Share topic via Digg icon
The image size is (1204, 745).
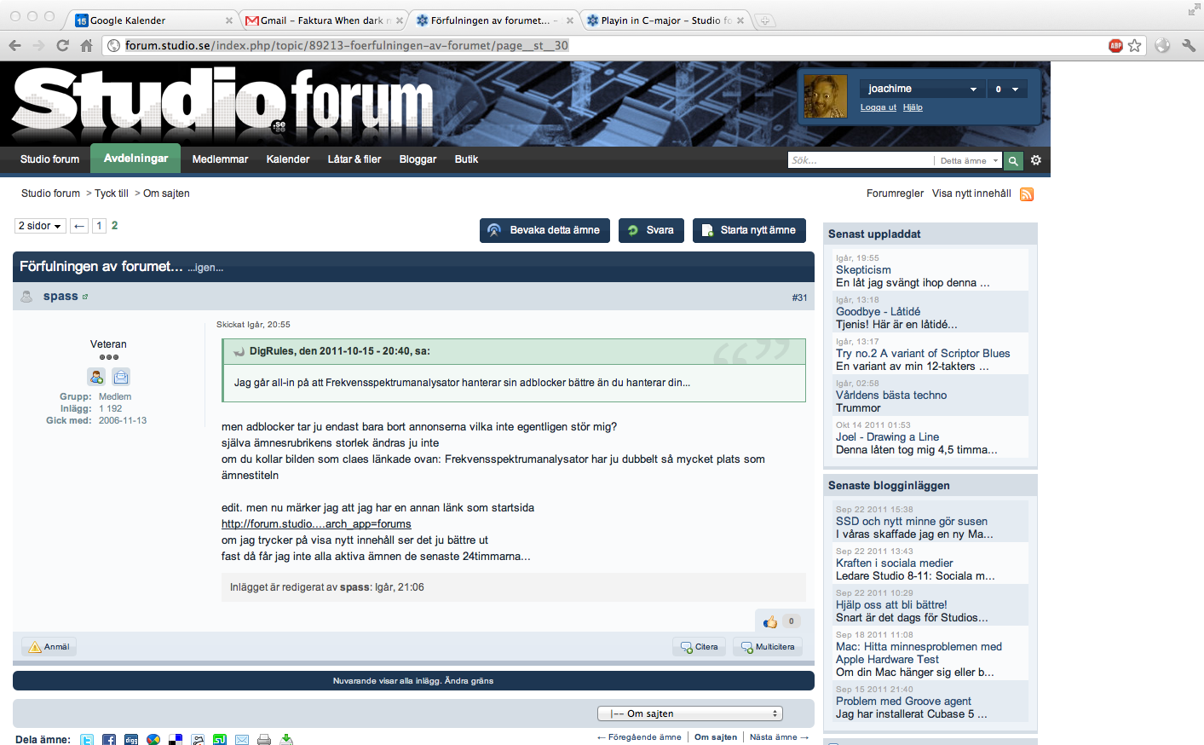(x=131, y=739)
